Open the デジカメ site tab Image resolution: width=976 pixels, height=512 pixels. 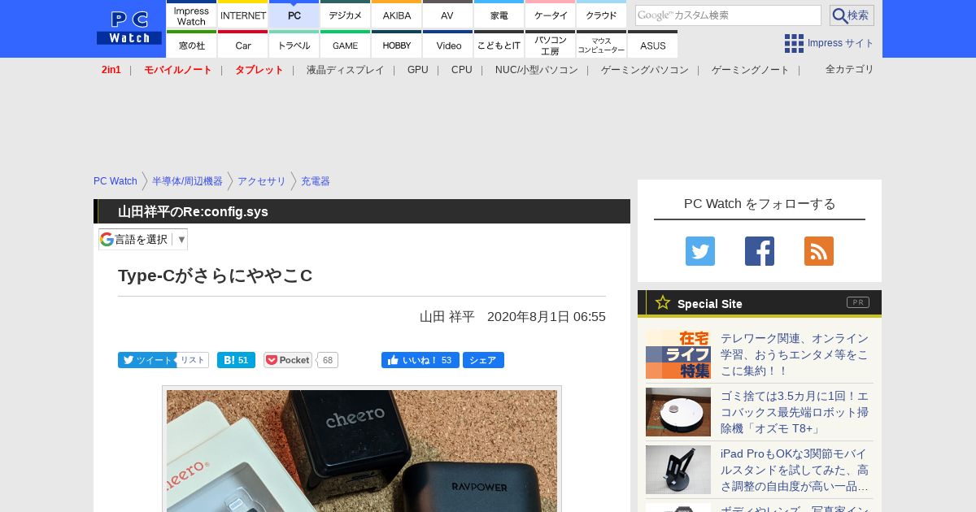tap(346, 14)
